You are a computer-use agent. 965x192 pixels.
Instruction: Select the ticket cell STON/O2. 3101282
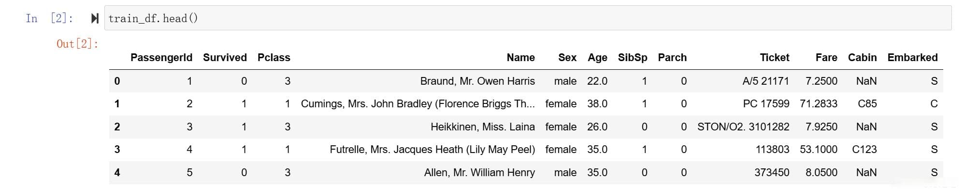pos(743,127)
